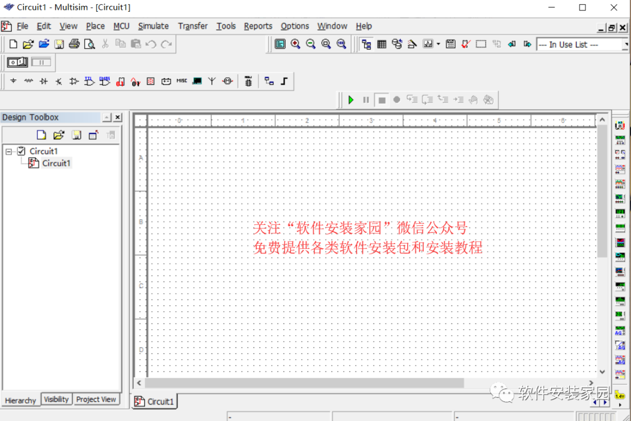Screen dimensions: 631x421
Task: Create a new design file
Action: (13, 44)
